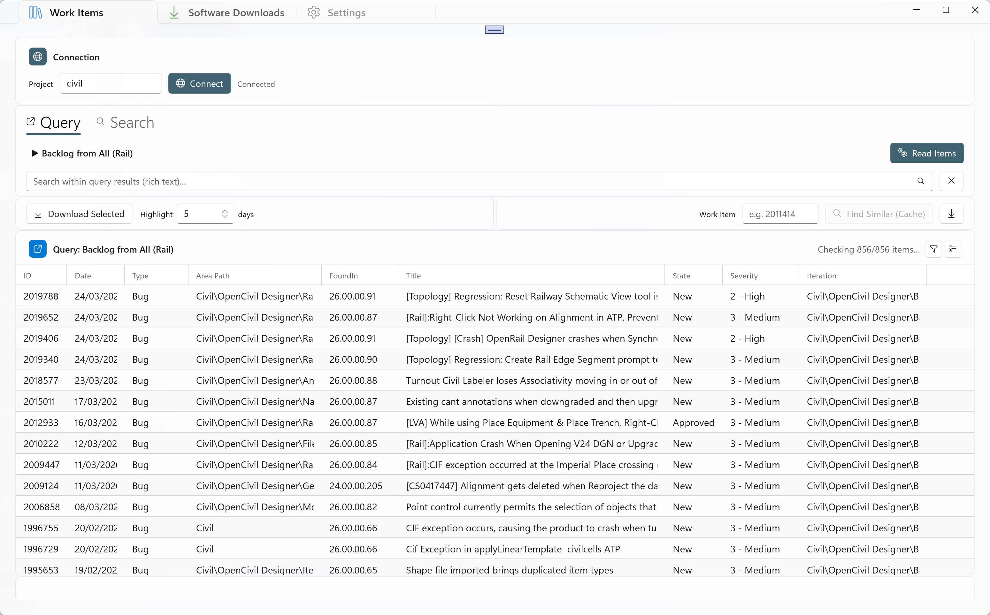Open the Settings tab
The width and height of the screenshot is (990, 615).
click(336, 12)
